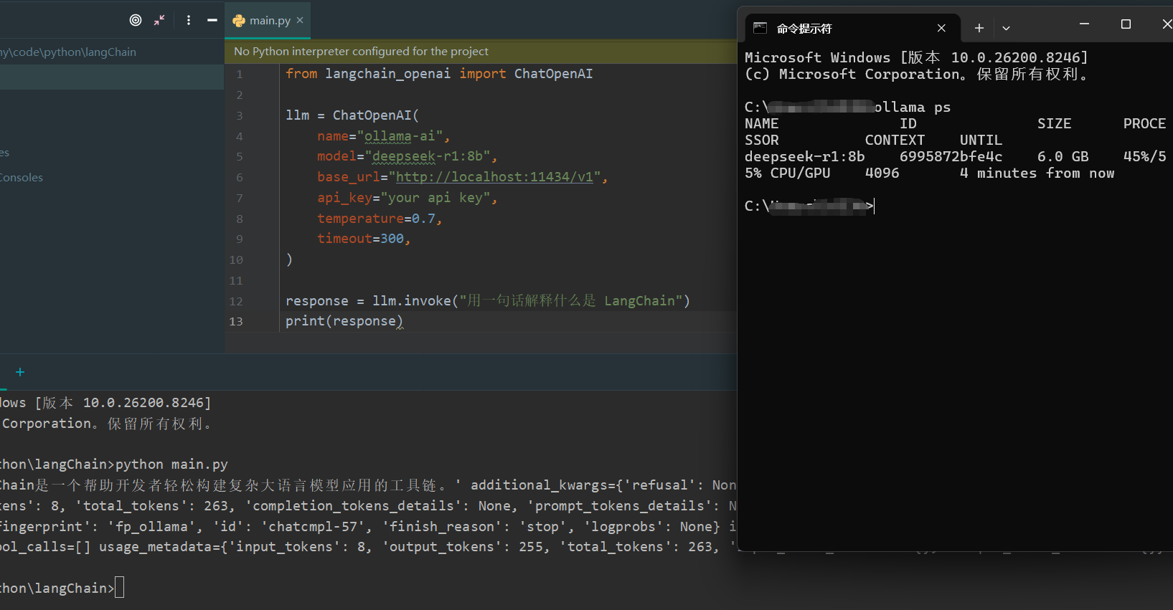Click the 'No Python interpreter configured' banner
Screen dimensions: 1173x610
(481, 52)
